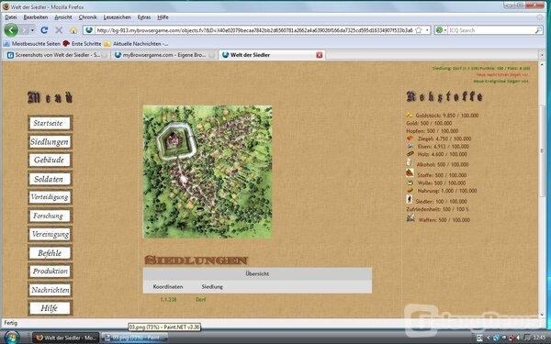Open the Ansicht menu
The height and width of the screenshot is (344, 551).
pyautogui.click(x=63, y=17)
